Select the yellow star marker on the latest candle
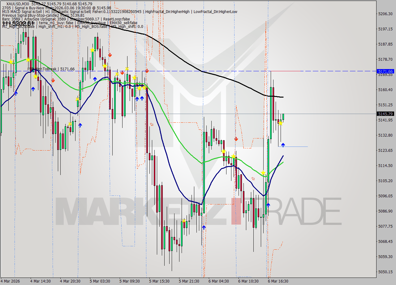This screenshot has width=396, height=285. tap(280, 123)
